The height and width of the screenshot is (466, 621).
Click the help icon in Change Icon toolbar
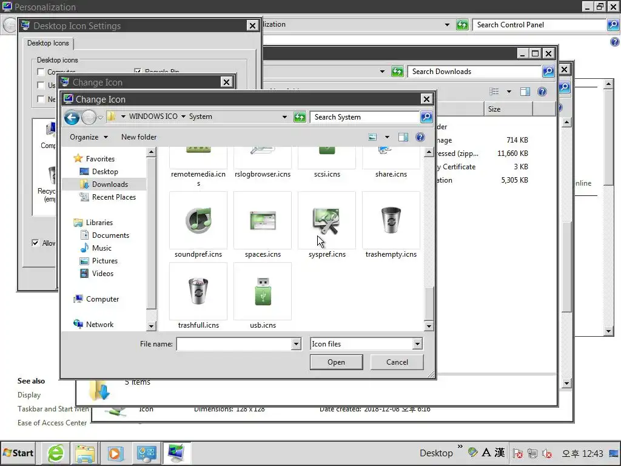coord(420,137)
